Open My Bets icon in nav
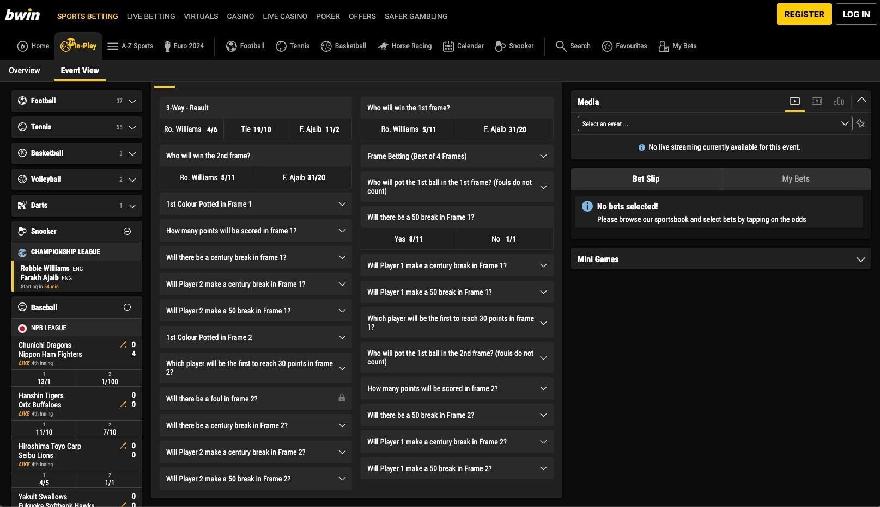This screenshot has width=880, height=507. pyautogui.click(x=664, y=46)
